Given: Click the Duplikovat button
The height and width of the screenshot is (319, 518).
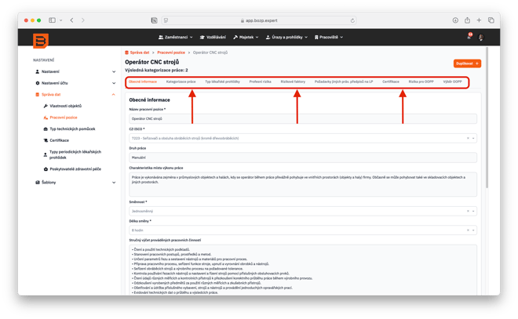Looking at the screenshot, I should (466, 63).
